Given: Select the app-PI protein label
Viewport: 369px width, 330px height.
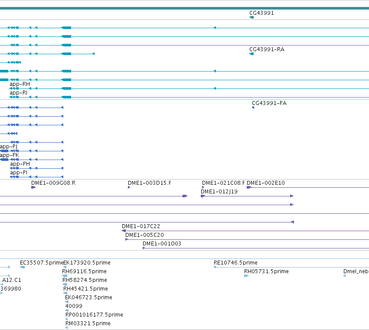Looking at the screenshot, I should [19, 173].
